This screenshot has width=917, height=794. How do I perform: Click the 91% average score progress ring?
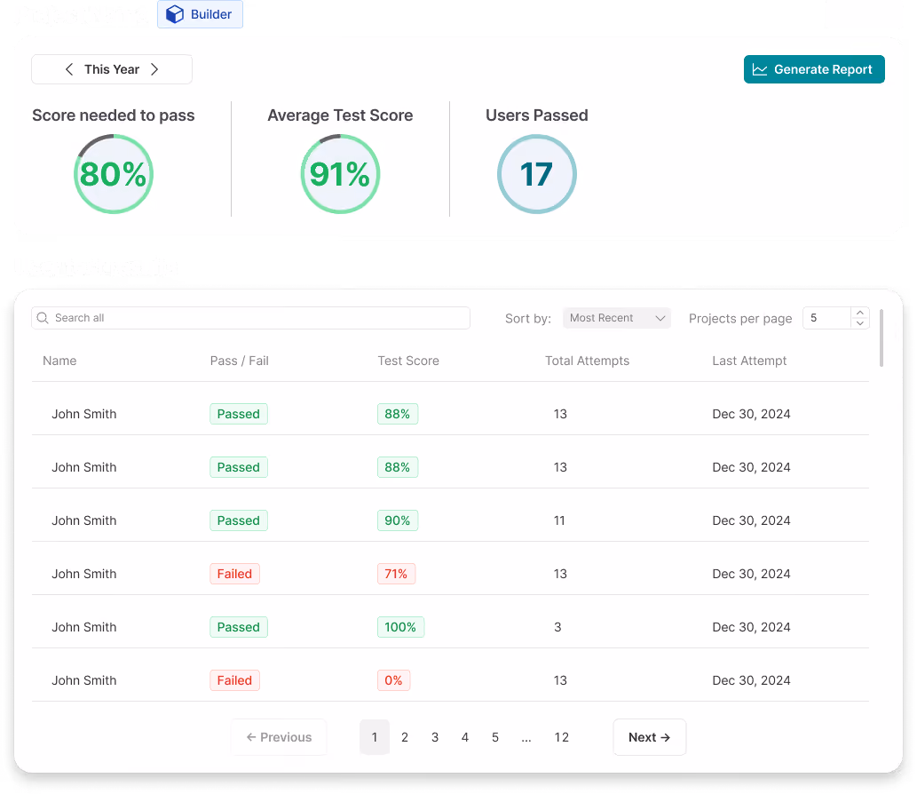(340, 174)
